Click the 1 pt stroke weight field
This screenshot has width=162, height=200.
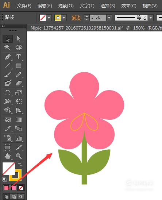pos(98,18)
